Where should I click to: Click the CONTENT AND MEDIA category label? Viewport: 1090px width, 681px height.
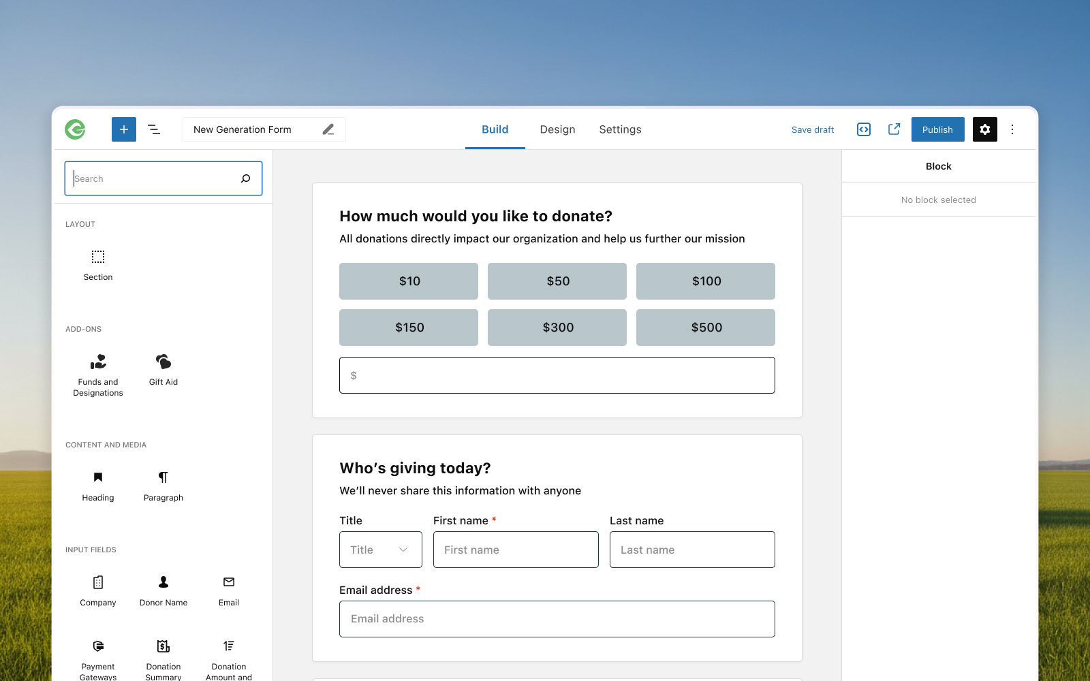[x=106, y=445]
